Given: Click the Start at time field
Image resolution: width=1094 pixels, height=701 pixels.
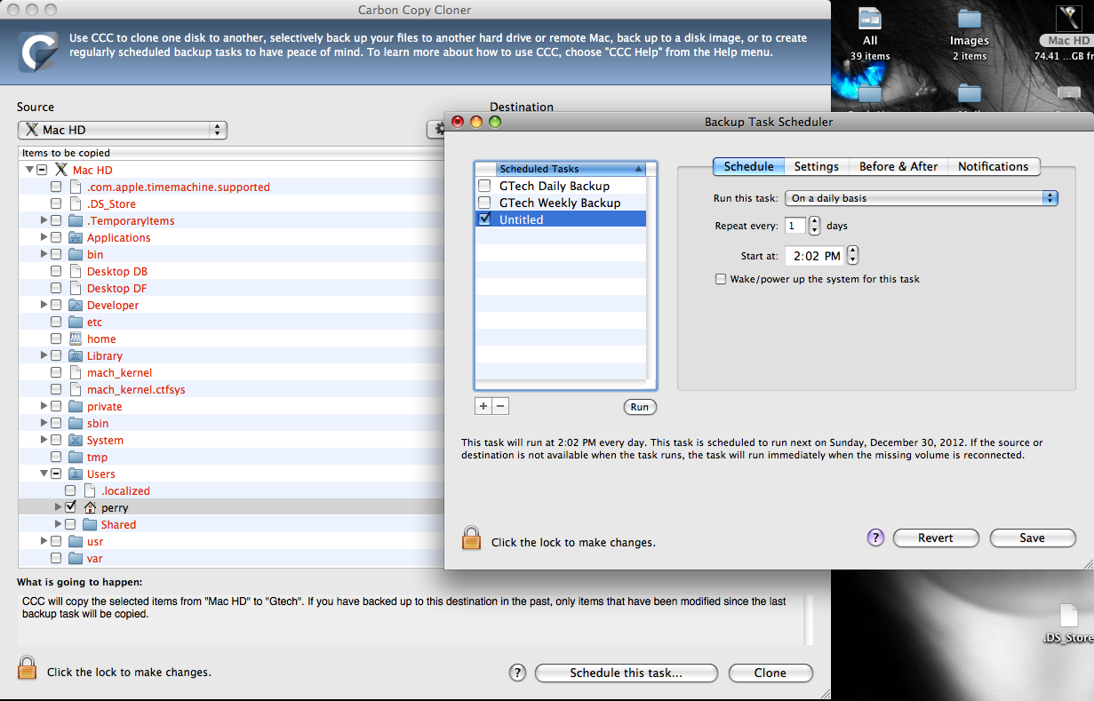Looking at the screenshot, I should (815, 256).
